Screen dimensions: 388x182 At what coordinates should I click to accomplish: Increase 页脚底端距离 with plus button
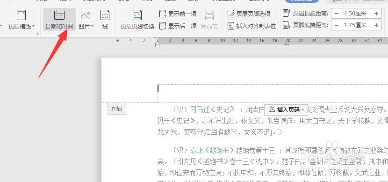[376, 25]
